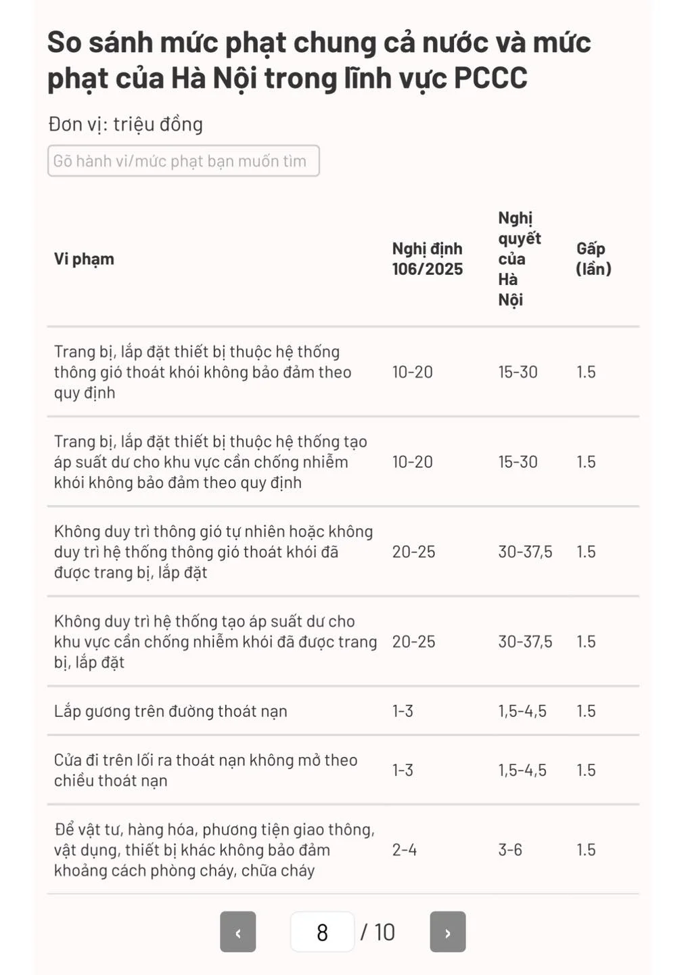Select the "Cửa đi trên lối ra thoát nạn" row
The width and height of the screenshot is (686, 975).
[x=206, y=771]
